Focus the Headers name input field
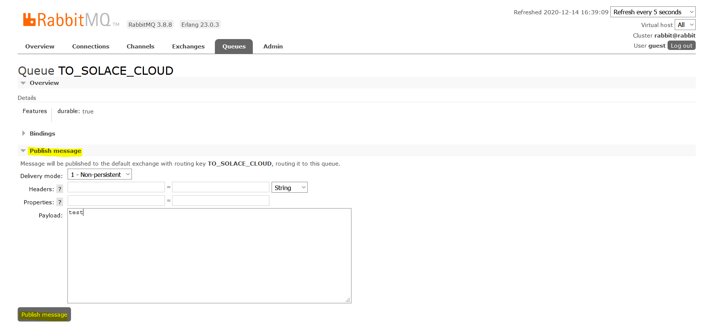The width and height of the screenshot is (713, 326). (x=116, y=187)
